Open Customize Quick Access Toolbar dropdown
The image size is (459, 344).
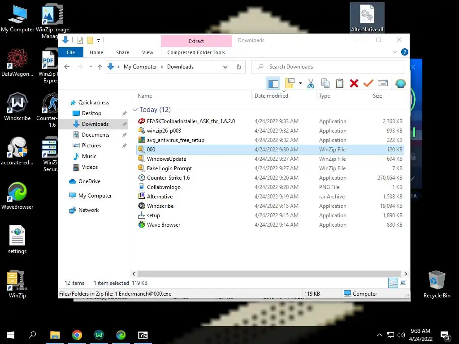[x=98, y=41]
